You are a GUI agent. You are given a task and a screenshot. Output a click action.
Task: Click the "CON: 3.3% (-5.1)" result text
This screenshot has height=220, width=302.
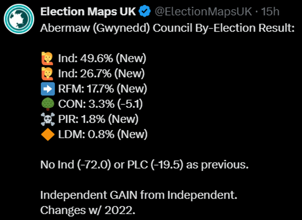click(x=100, y=104)
